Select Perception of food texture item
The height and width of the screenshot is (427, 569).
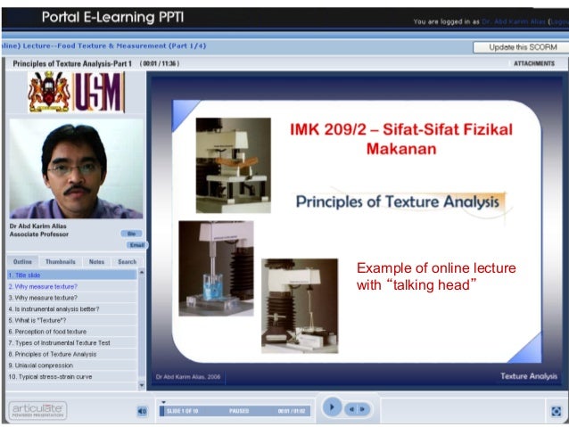(72, 332)
